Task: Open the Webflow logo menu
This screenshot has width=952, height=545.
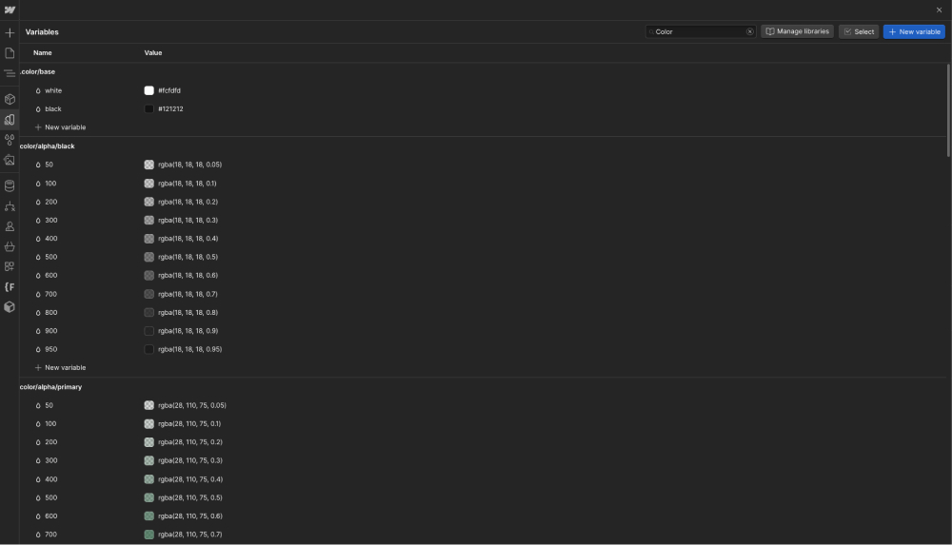Action: pyautogui.click(x=10, y=10)
